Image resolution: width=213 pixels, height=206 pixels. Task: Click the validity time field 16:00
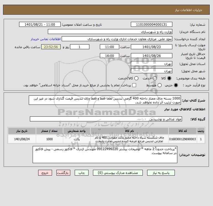pos(110,56)
